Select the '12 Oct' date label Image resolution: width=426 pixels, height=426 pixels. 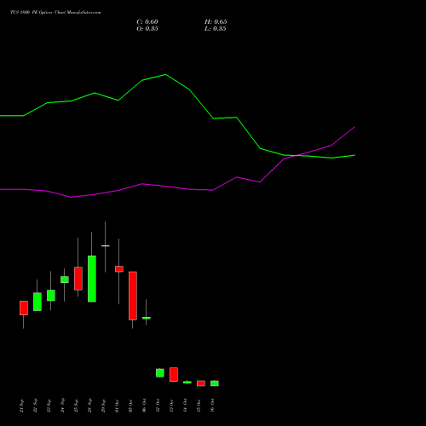(x=158, y=406)
